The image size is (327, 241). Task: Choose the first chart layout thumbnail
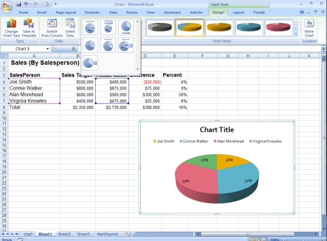pyautogui.click(x=90, y=27)
